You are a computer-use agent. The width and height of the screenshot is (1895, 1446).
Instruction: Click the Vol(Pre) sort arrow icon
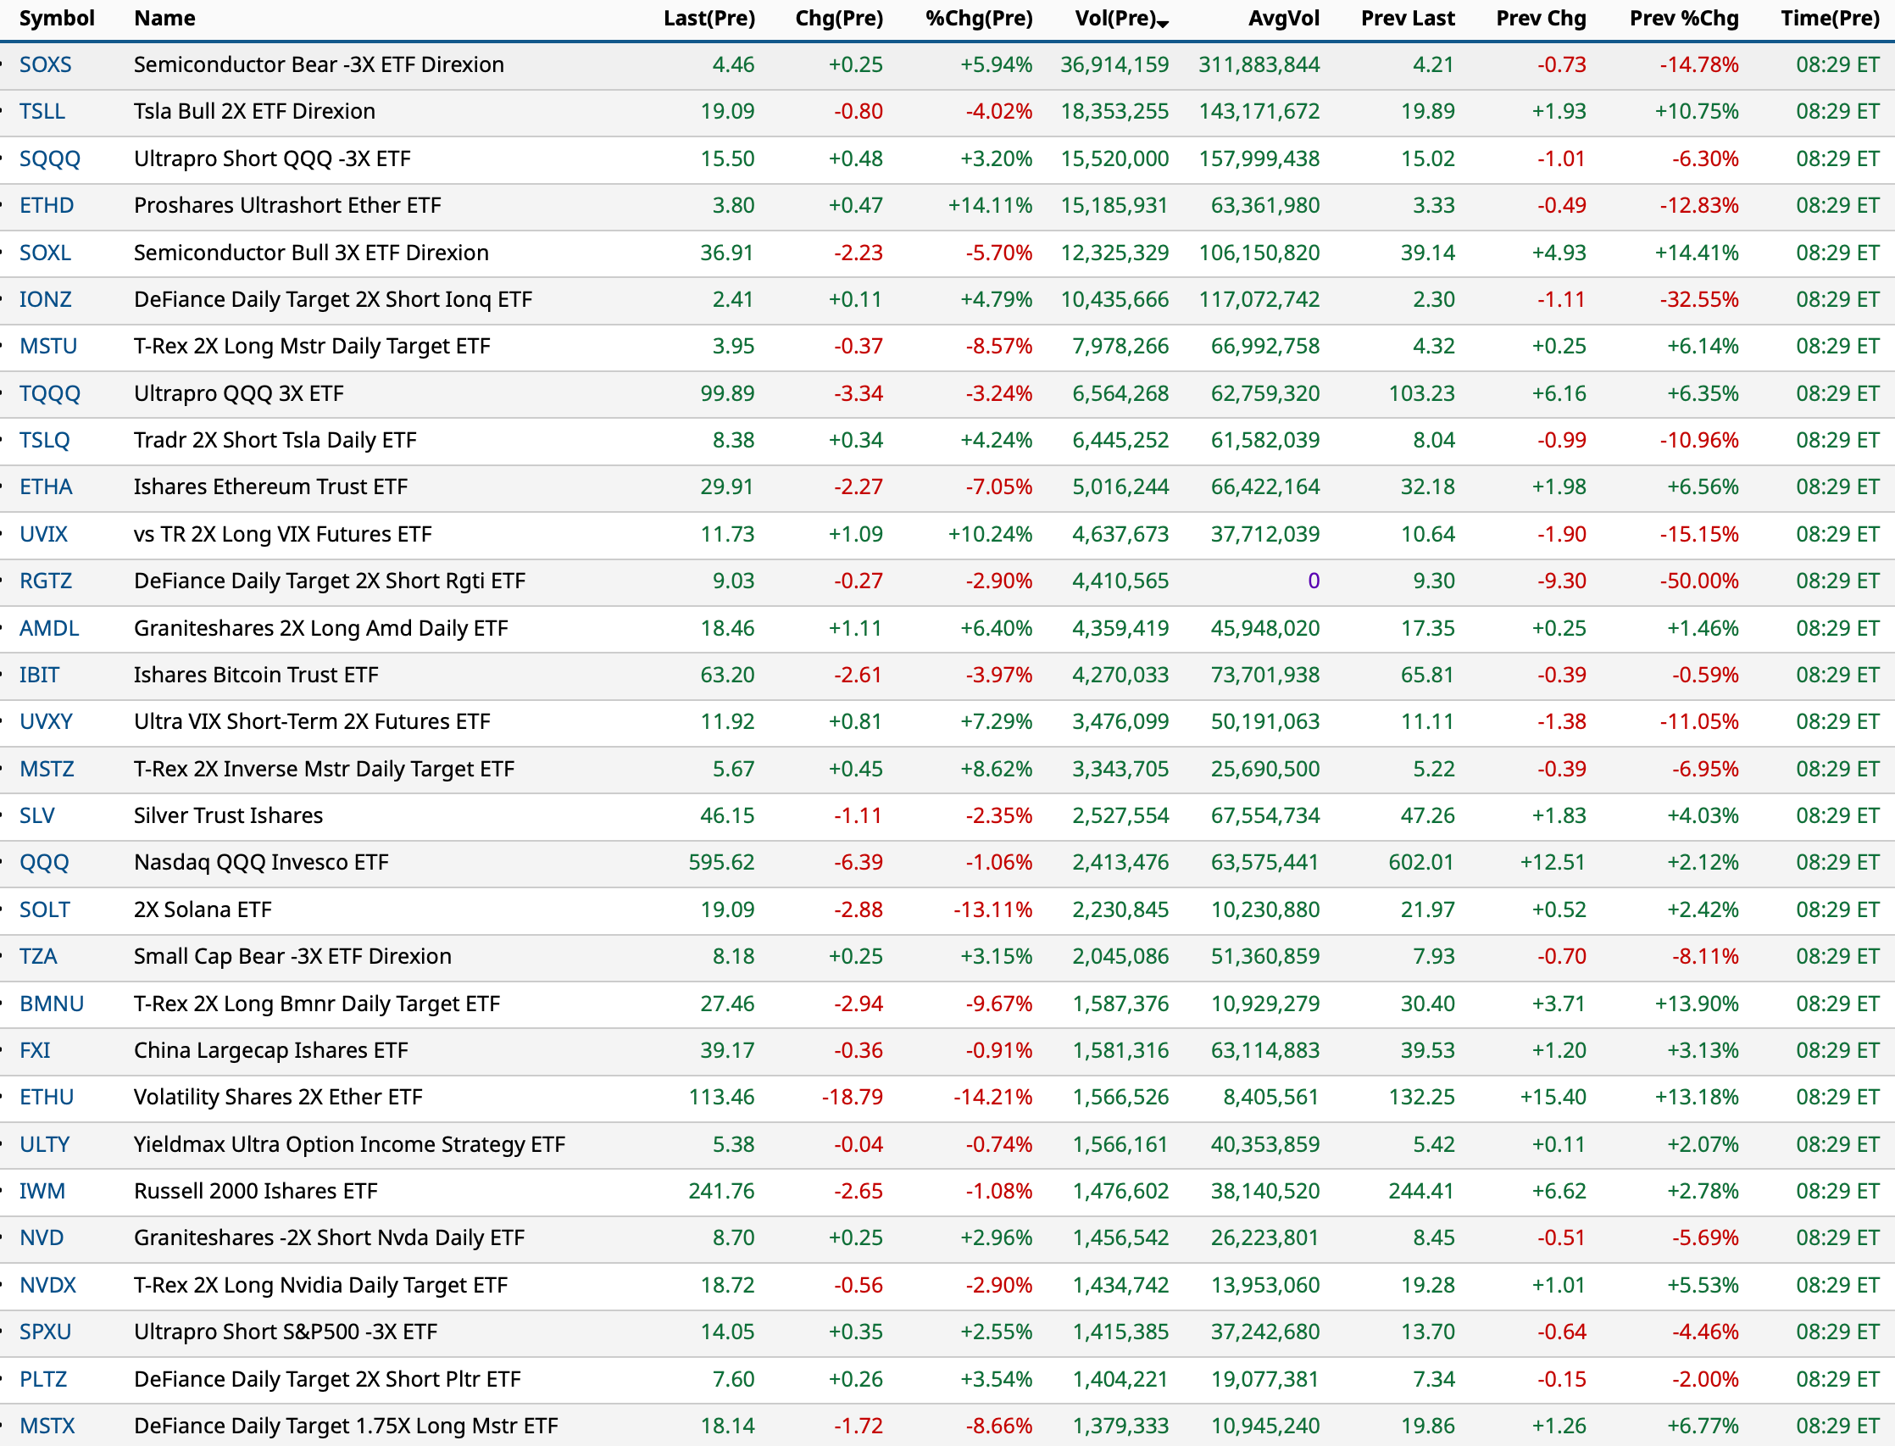click(1164, 23)
